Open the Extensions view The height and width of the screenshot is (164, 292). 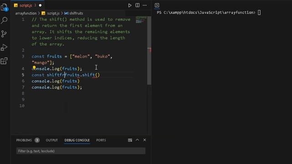point(4,61)
